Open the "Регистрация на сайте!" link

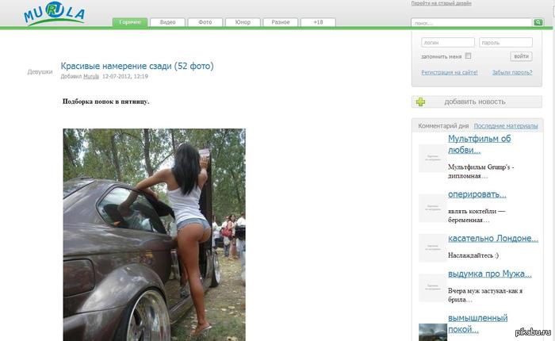(x=450, y=72)
